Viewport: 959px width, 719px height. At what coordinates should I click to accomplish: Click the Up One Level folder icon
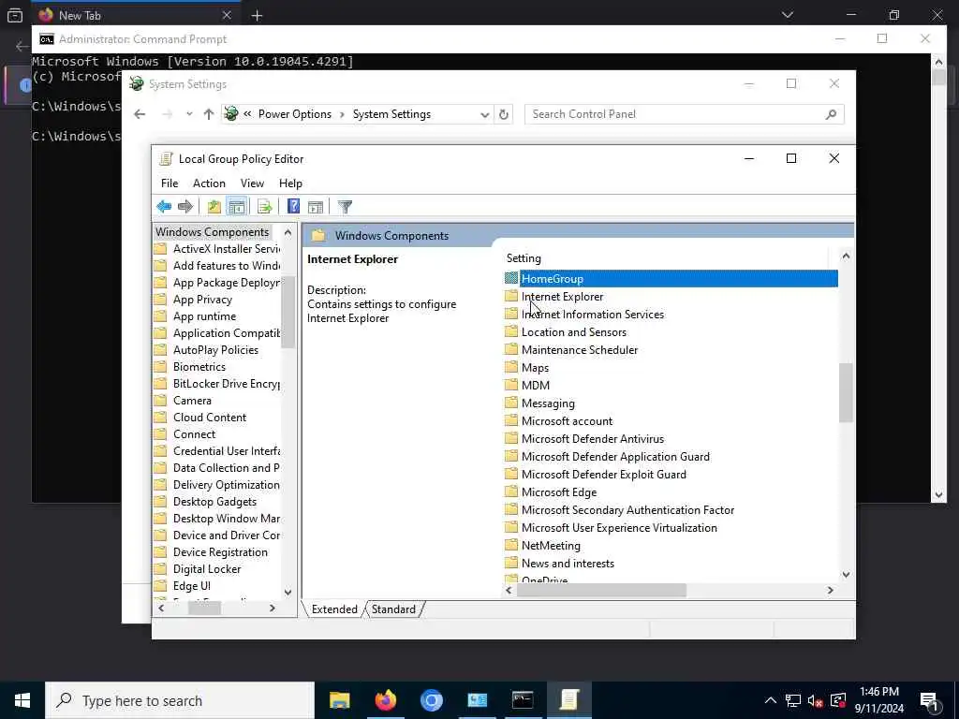pyautogui.click(x=214, y=207)
